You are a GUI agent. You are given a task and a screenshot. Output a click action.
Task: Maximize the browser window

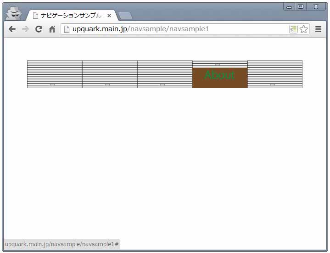click(301, 7)
